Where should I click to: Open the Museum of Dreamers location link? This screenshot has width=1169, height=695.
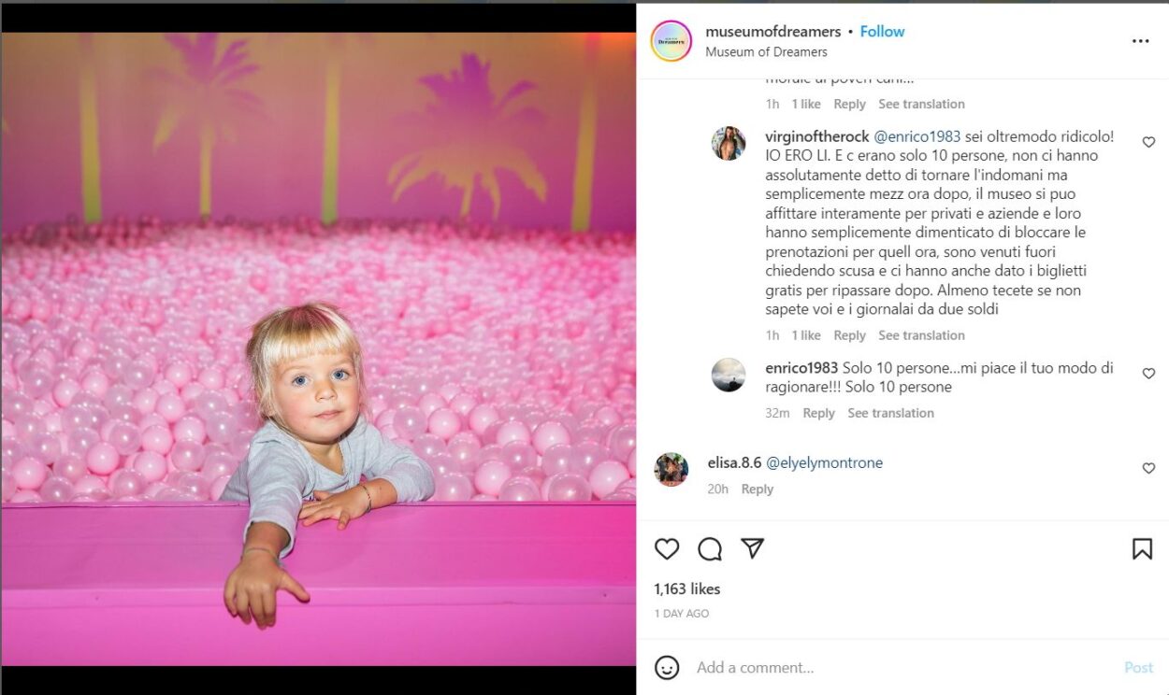point(766,52)
